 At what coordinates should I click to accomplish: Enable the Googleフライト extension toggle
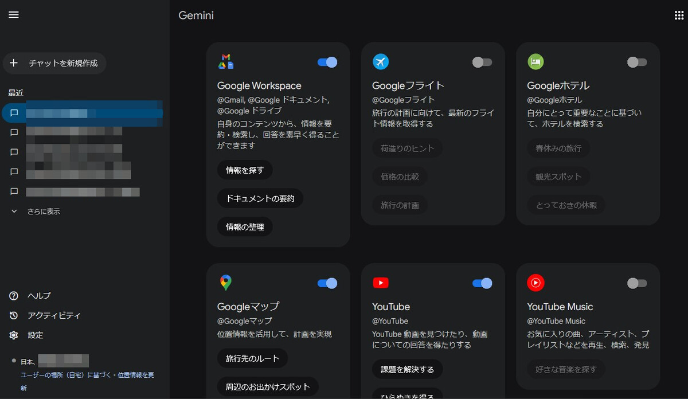(482, 62)
